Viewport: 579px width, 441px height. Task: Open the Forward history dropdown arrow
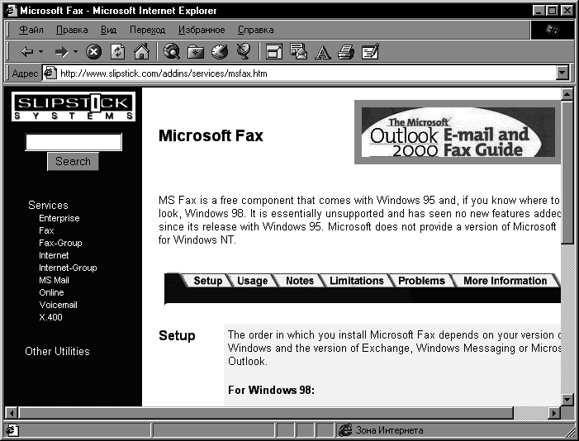pos(75,52)
